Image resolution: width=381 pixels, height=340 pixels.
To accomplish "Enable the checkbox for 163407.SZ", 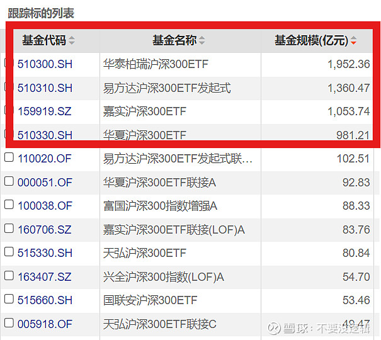I will click(x=9, y=275).
